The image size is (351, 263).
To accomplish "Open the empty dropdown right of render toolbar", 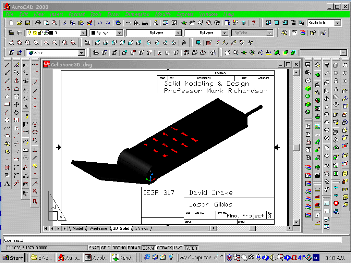I will point(343,53).
